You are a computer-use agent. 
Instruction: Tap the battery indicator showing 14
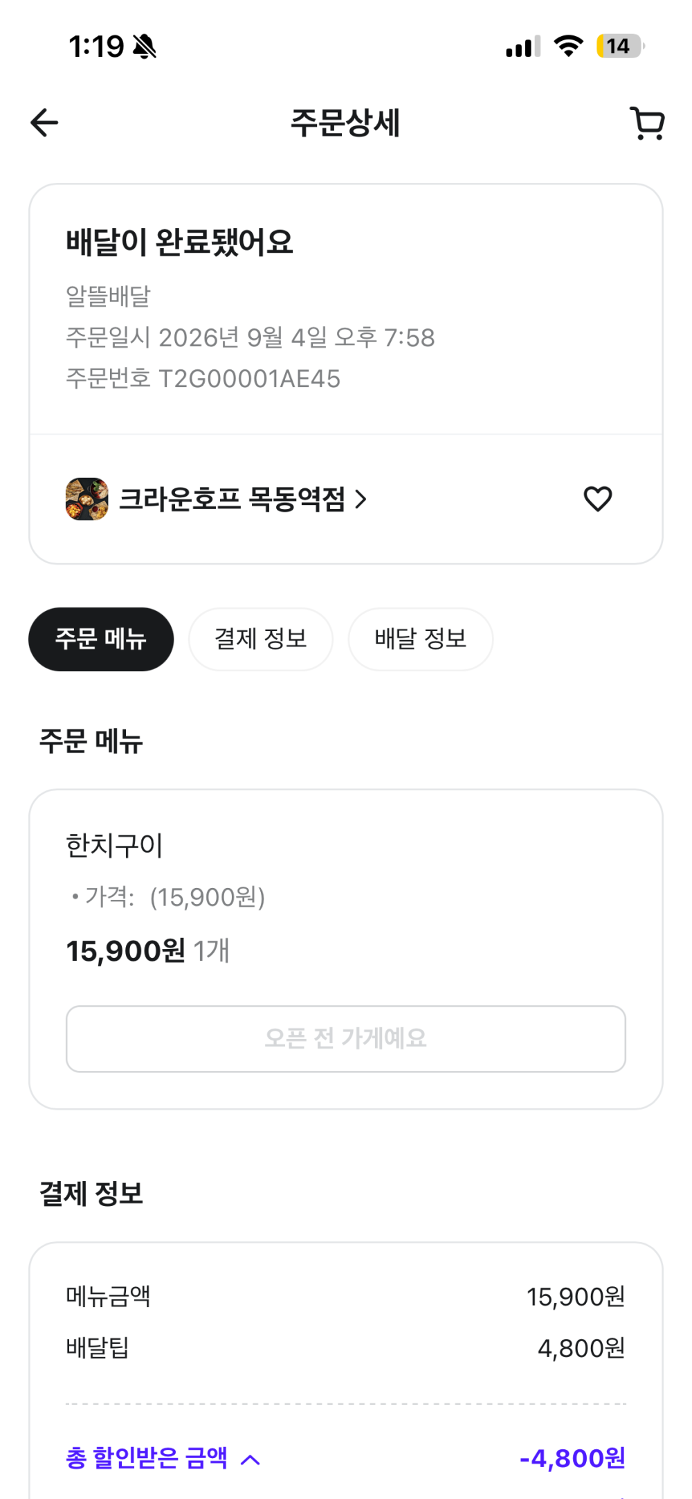(x=620, y=46)
